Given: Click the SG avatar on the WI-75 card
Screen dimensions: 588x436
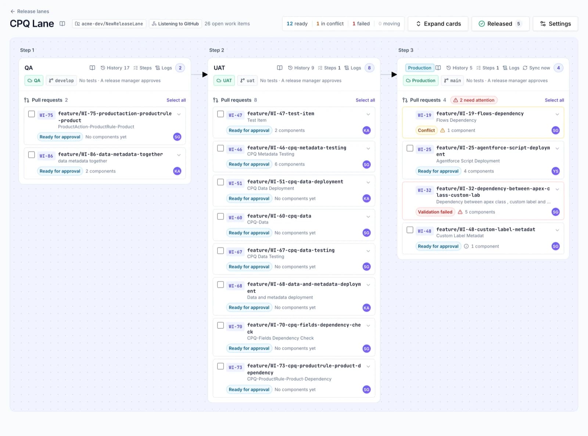Looking at the screenshot, I should point(177,137).
